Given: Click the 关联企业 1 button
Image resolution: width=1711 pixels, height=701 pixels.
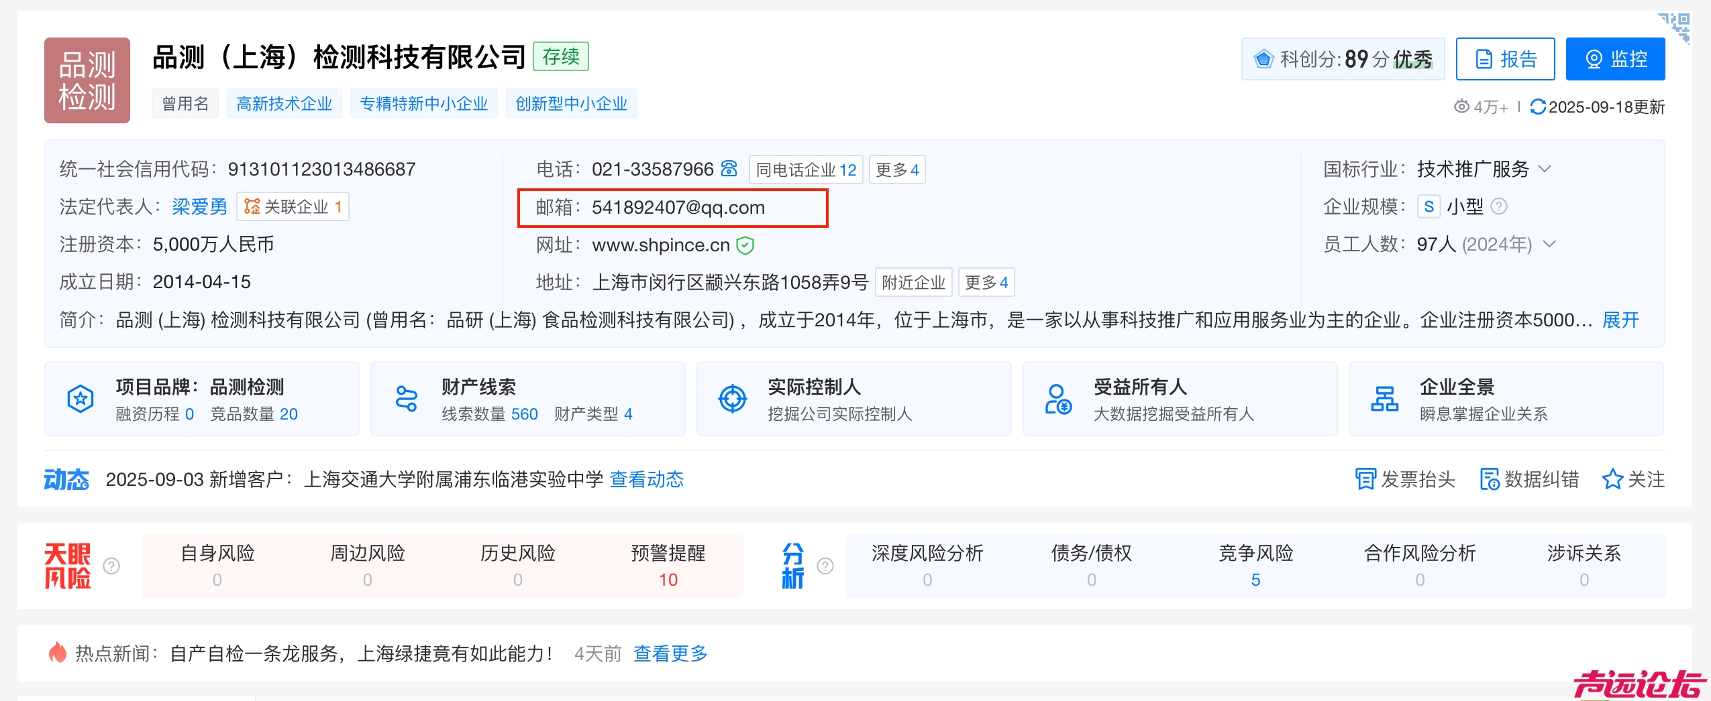Looking at the screenshot, I should click(293, 206).
